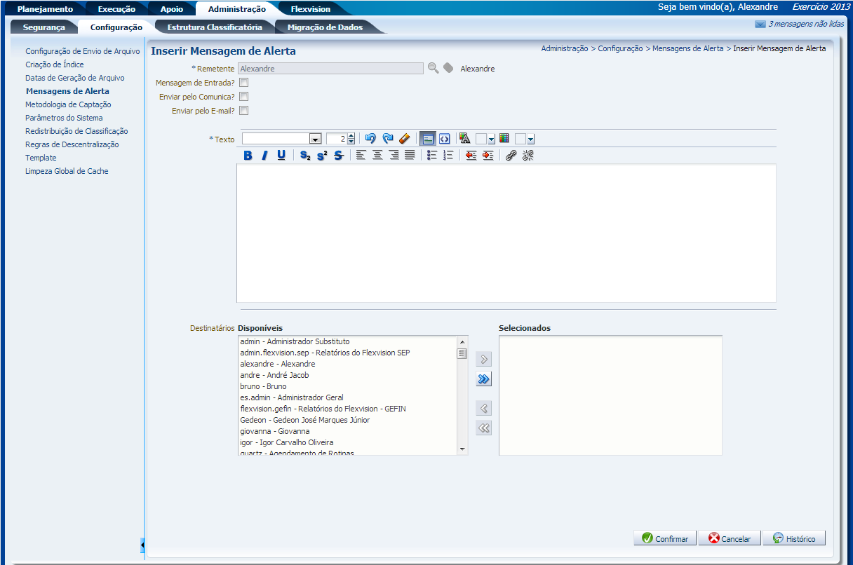Move all recipients to Selecionados

(483, 379)
